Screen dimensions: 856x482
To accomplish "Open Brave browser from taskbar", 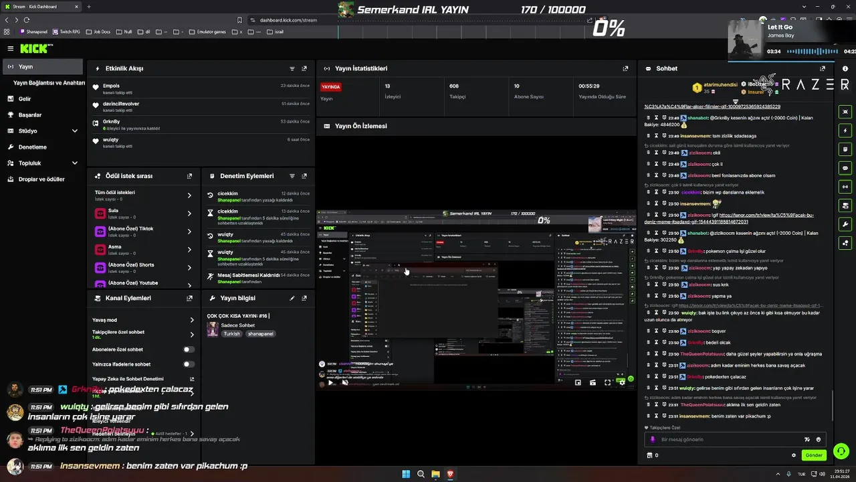I will point(450,474).
